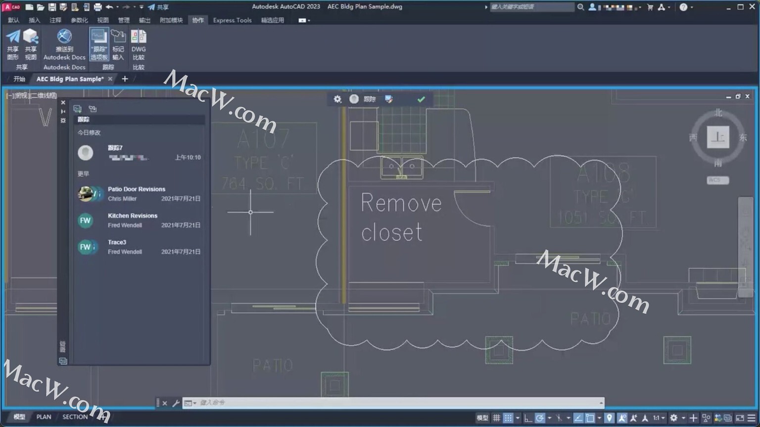
Task: Open the Patio Door Revisions trace
Action: 139,194
